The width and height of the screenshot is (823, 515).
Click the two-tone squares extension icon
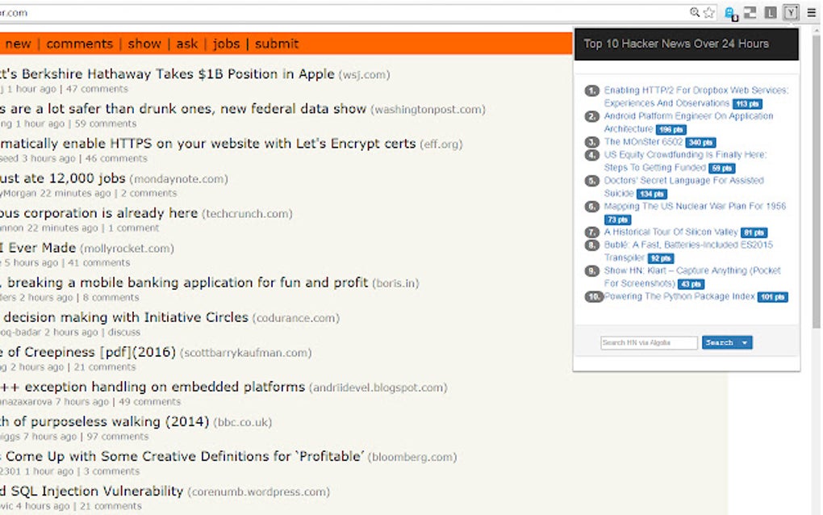(749, 12)
